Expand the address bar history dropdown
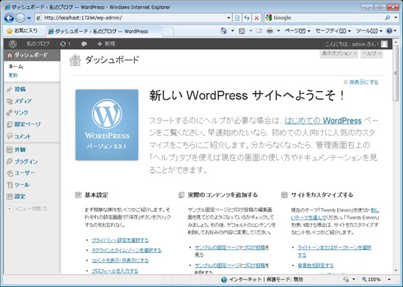The image size is (403, 287). pos(228,18)
